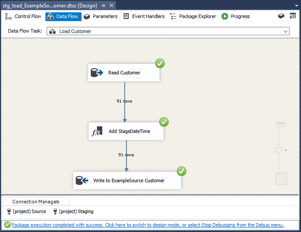The height and width of the screenshot is (232, 301).
Task: Switch to the Control Flow tab
Action: pyautogui.click(x=23, y=16)
